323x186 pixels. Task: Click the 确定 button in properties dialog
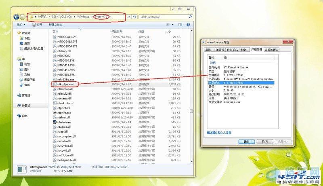247,142
